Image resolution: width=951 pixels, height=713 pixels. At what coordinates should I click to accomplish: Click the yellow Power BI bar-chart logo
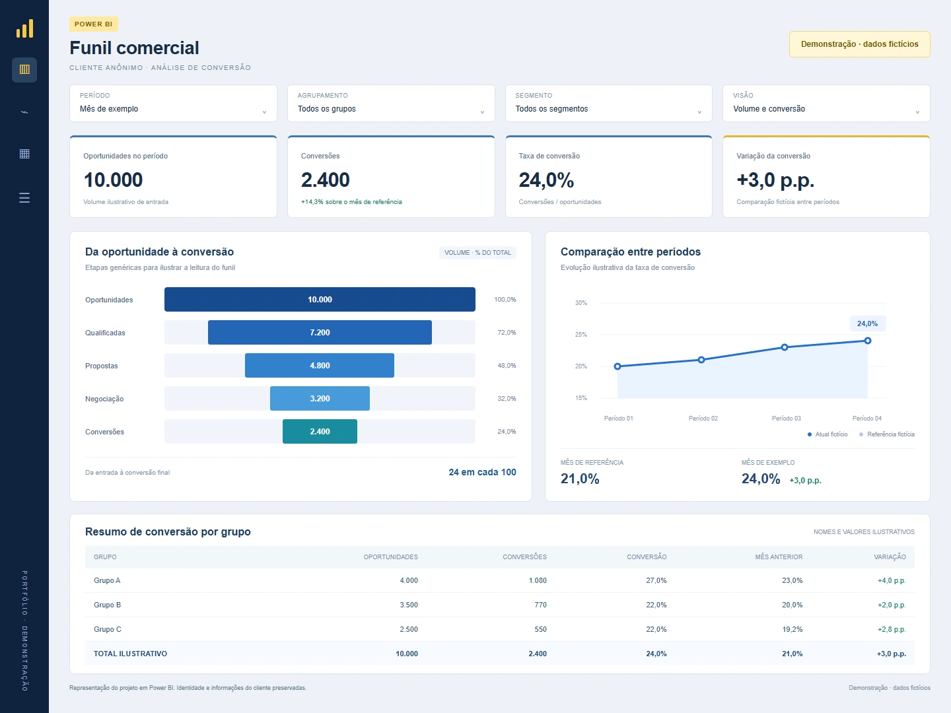[24, 28]
